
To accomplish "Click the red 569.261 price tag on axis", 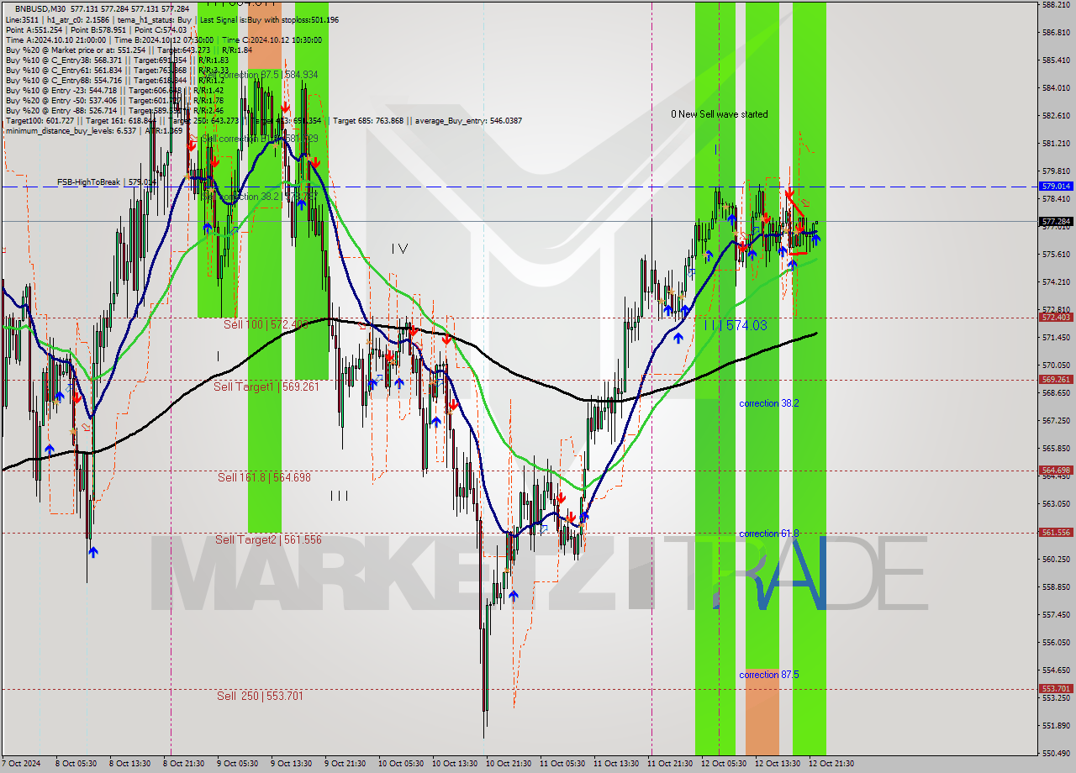I will pyautogui.click(x=1056, y=379).
